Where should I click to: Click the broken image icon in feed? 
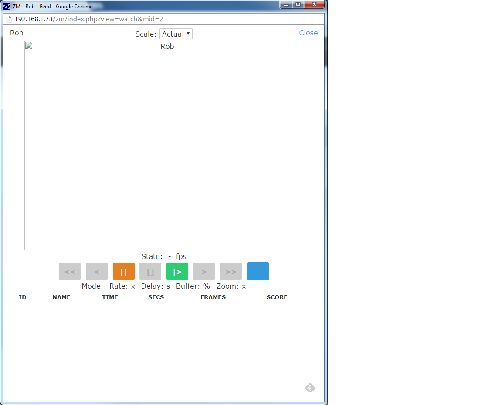point(29,46)
